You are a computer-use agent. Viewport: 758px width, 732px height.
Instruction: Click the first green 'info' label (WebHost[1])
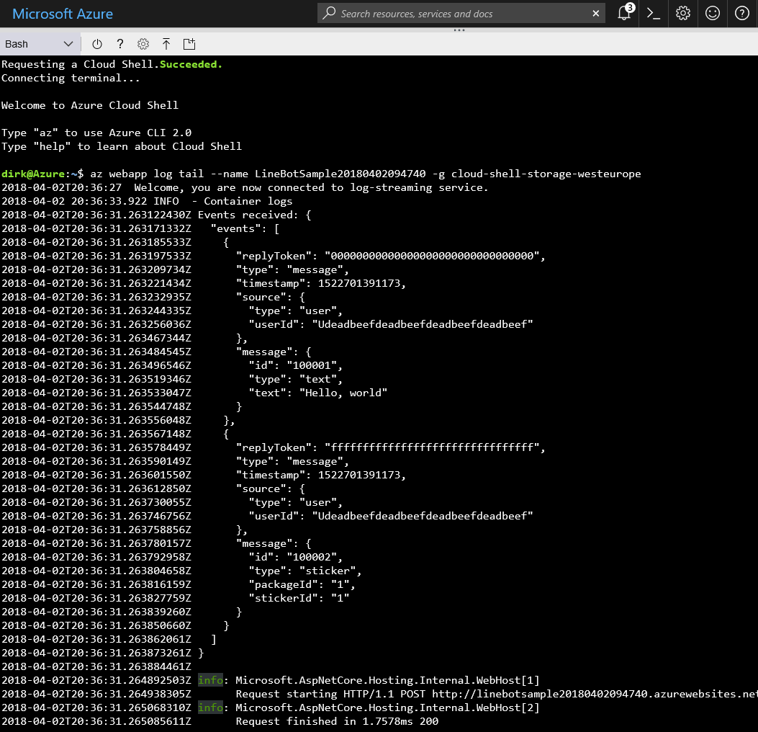pos(210,680)
